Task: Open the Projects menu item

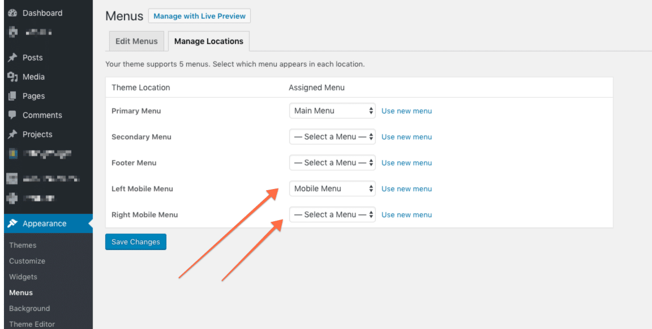Action: coord(37,134)
